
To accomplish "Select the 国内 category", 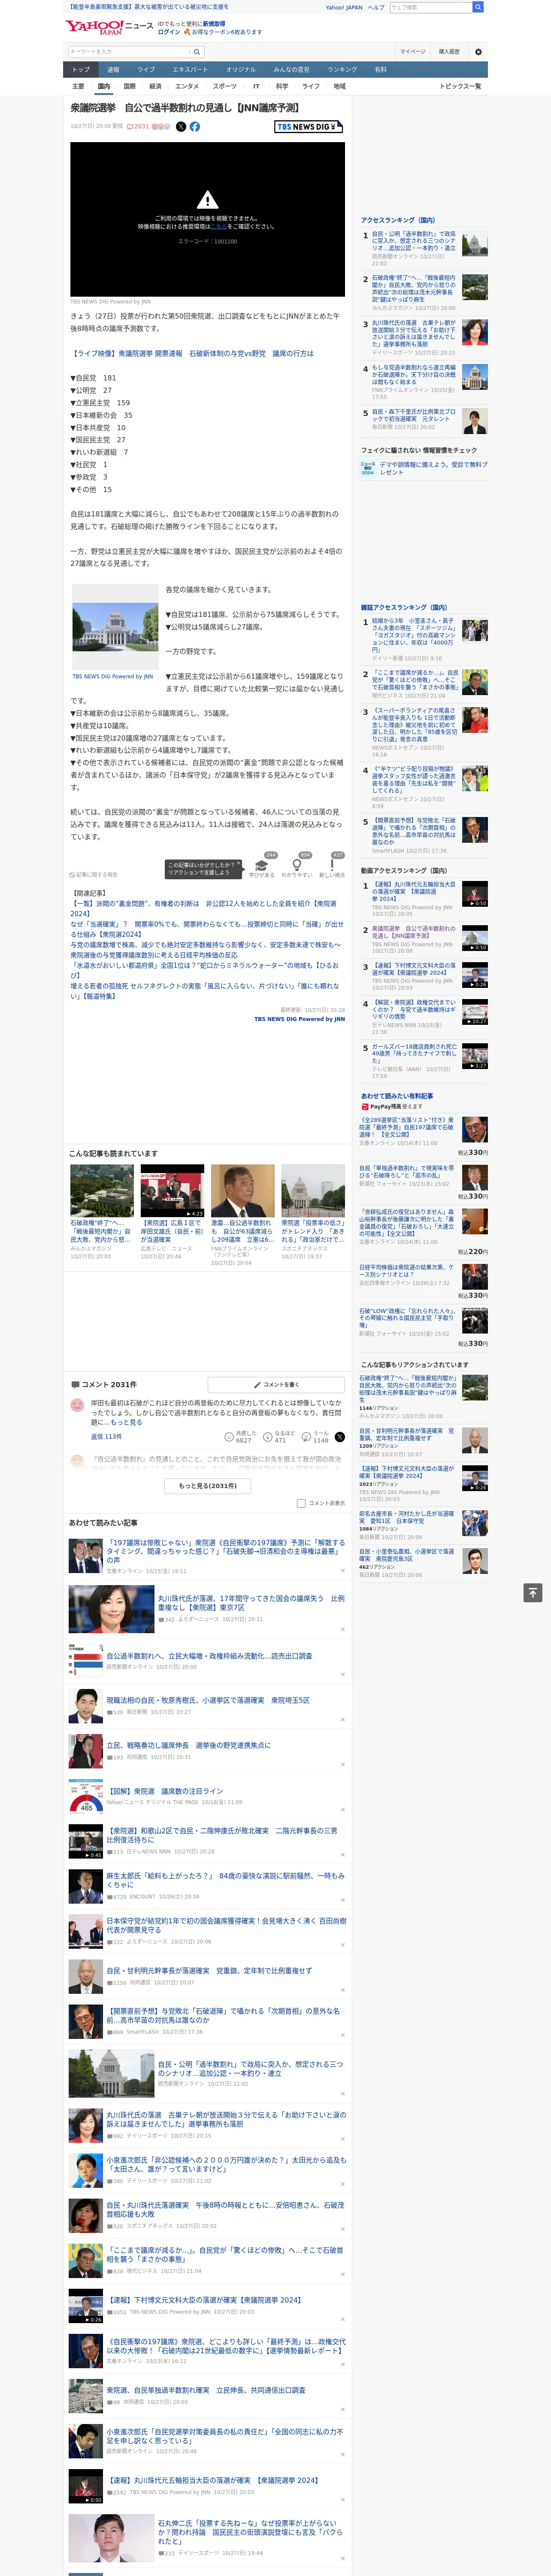I will tap(104, 86).
